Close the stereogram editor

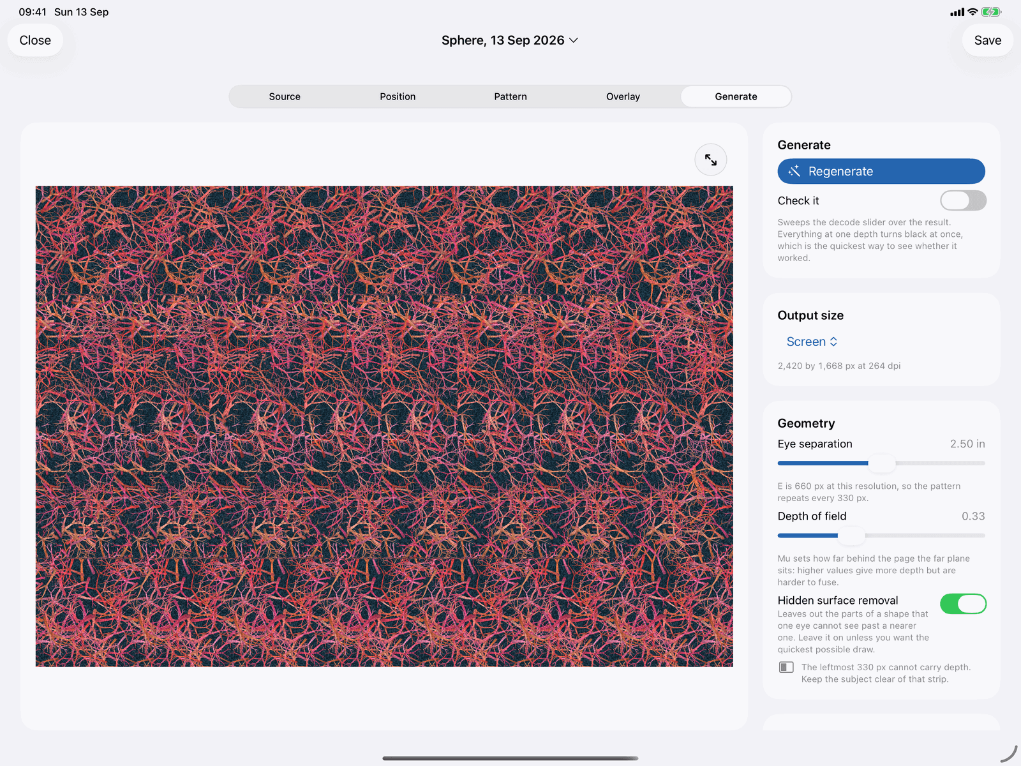pos(35,40)
